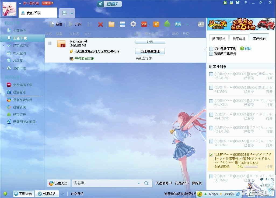Click the 开始 start download icon
This screenshot has width=276, height=198.
71,24
